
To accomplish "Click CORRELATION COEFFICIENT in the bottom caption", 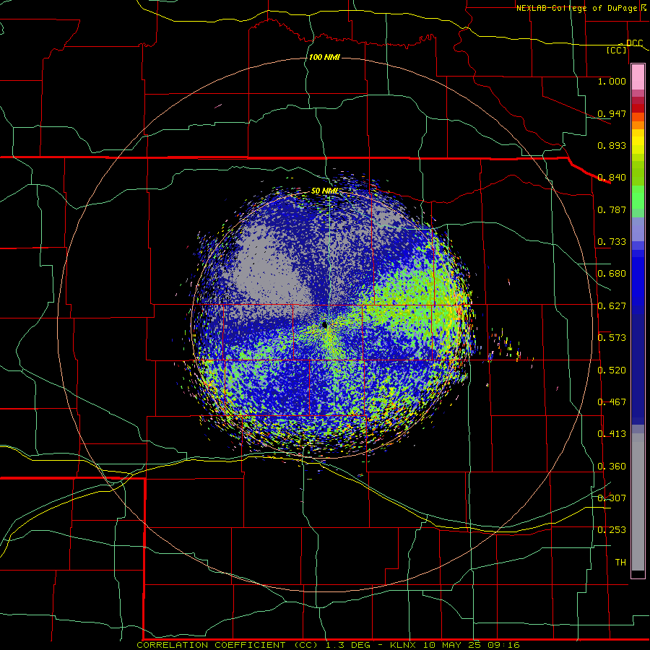I will (x=211, y=645).
